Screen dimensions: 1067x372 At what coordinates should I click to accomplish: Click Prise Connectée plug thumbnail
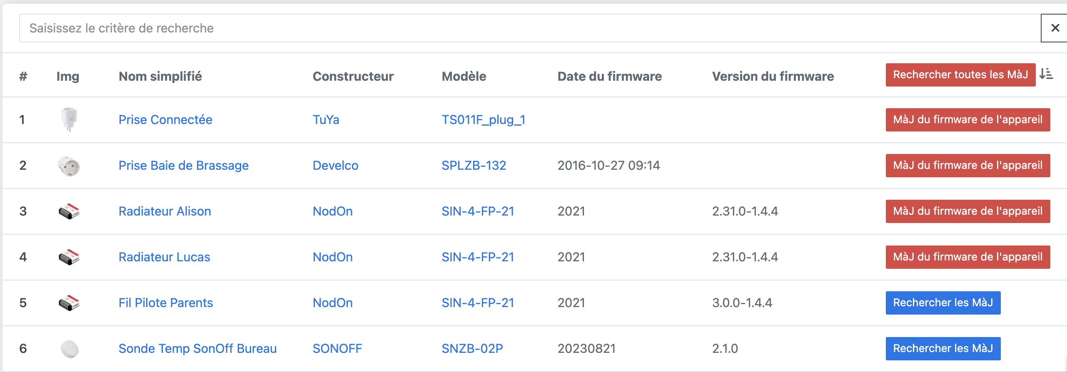click(x=69, y=120)
